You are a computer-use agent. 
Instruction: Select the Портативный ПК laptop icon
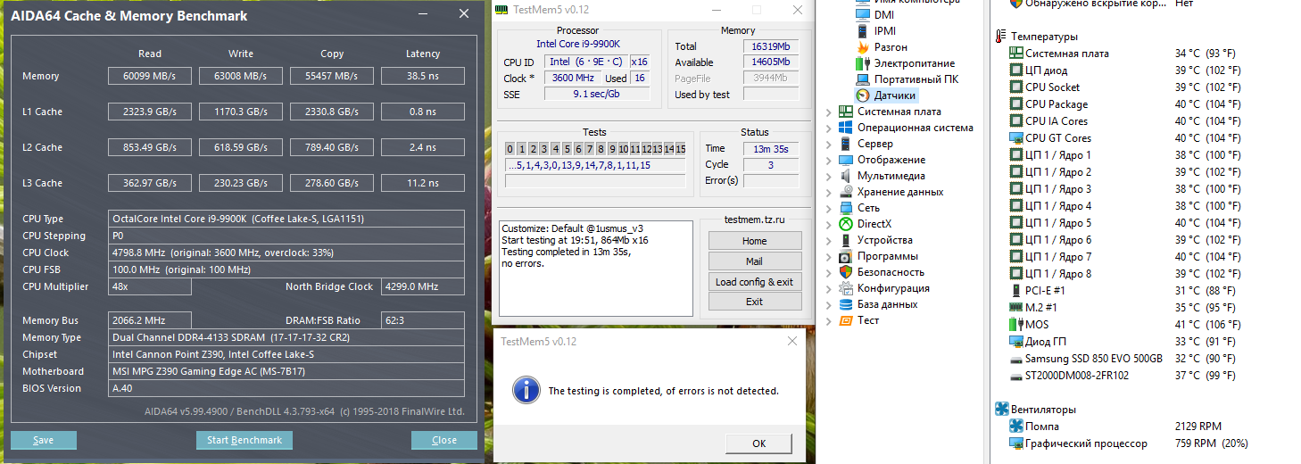pos(862,79)
